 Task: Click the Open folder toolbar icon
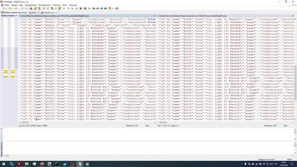pyautogui.click(x=10, y=8)
